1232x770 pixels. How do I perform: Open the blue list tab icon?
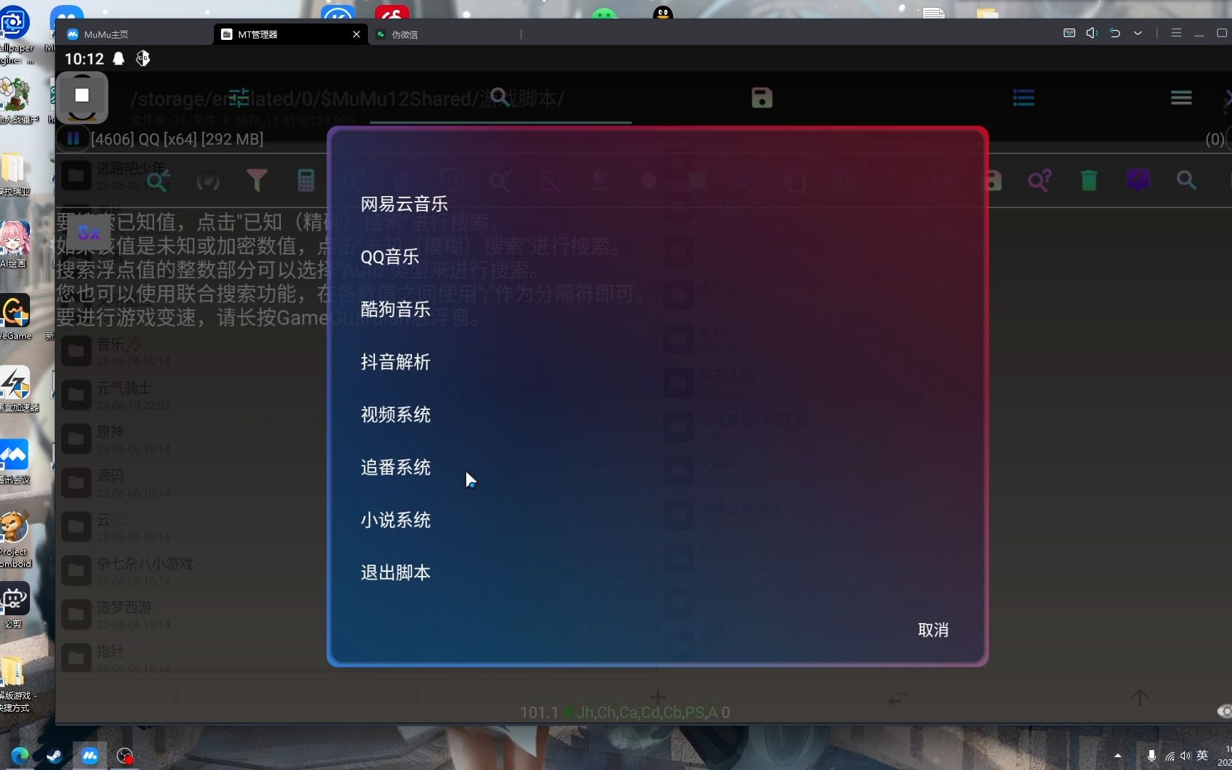point(1023,98)
